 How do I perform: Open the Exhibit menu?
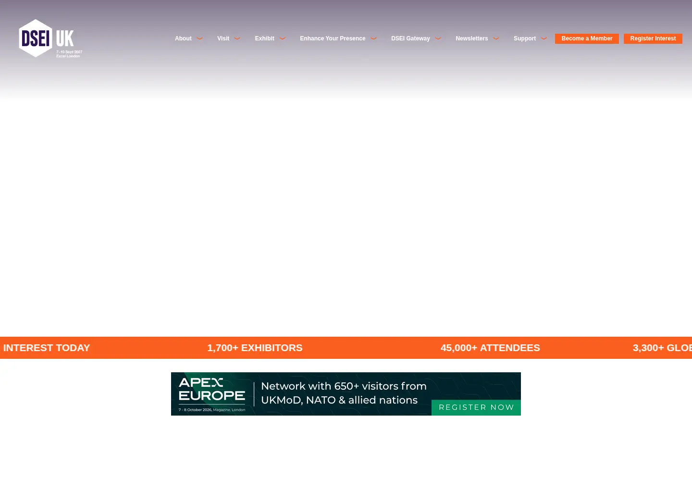click(x=264, y=38)
